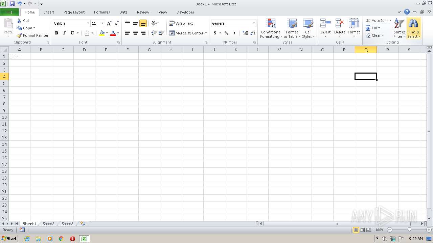Click the Format as Table icon

pyautogui.click(x=292, y=23)
